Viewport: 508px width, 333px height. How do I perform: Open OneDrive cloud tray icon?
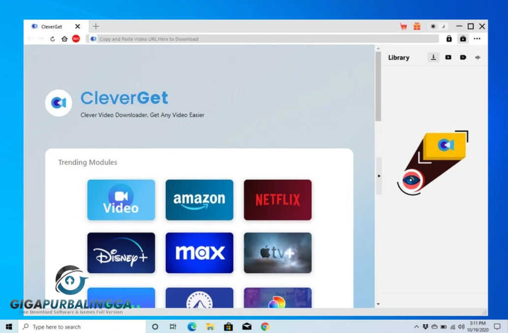coord(434,327)
